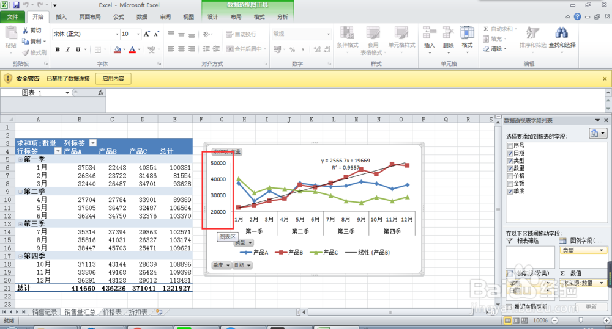
Task: Collapse the 第四季 group in pivot table
Action: tap(20, 256)
